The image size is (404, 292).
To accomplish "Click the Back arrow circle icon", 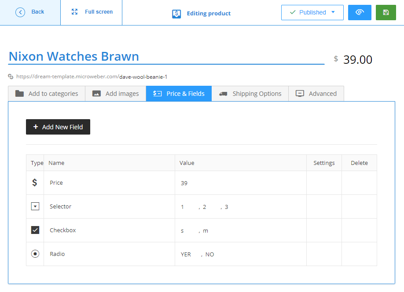I will tap(20, 12).
